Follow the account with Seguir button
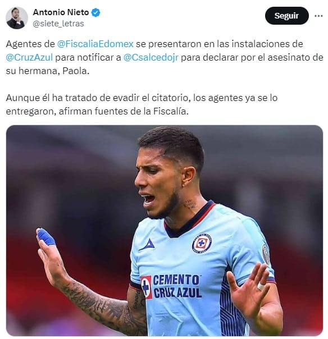328x339 pixels. [286, 16]
